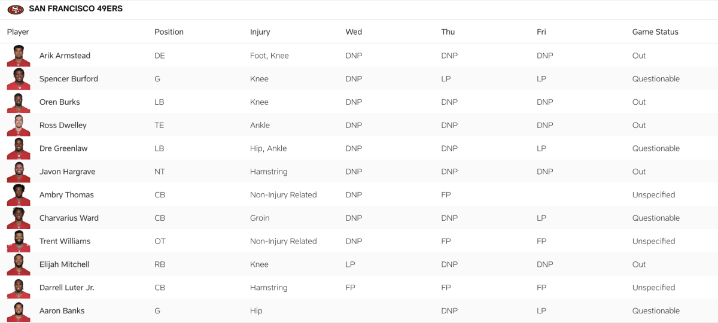Click Dre Greenlaw's headshot image
This screenshot has height=323, width=718.
[19, 148]
